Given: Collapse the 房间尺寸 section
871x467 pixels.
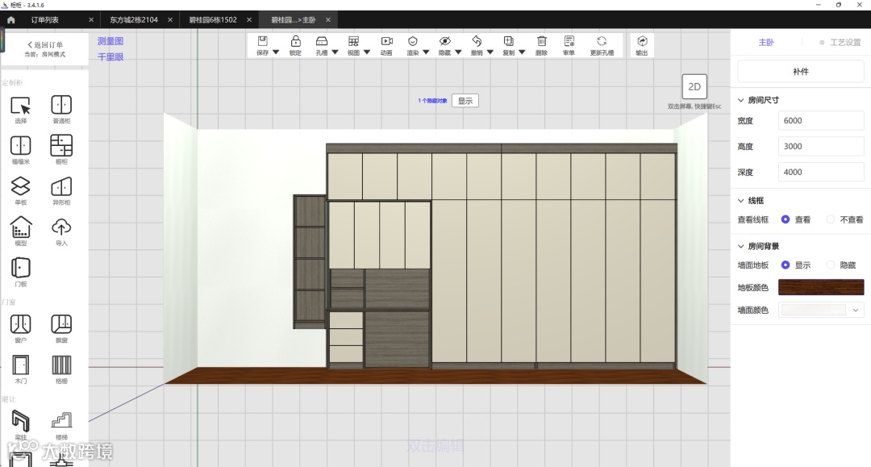Looking at the screenshot, I should click(741, 100).
